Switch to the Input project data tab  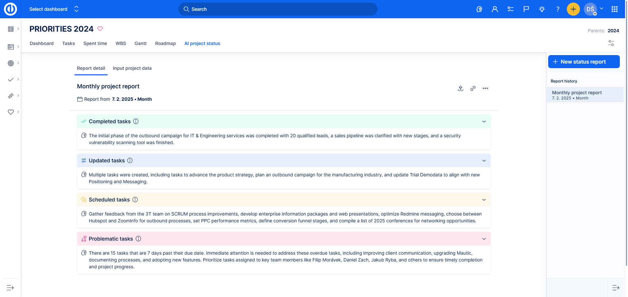132,68
